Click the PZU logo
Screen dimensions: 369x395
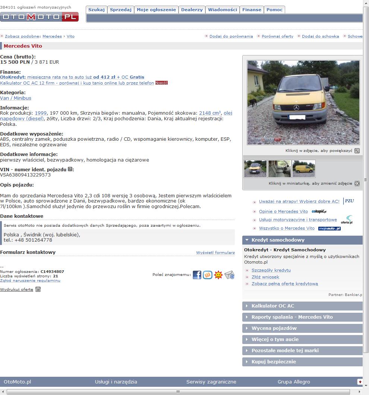click(349, 201)
